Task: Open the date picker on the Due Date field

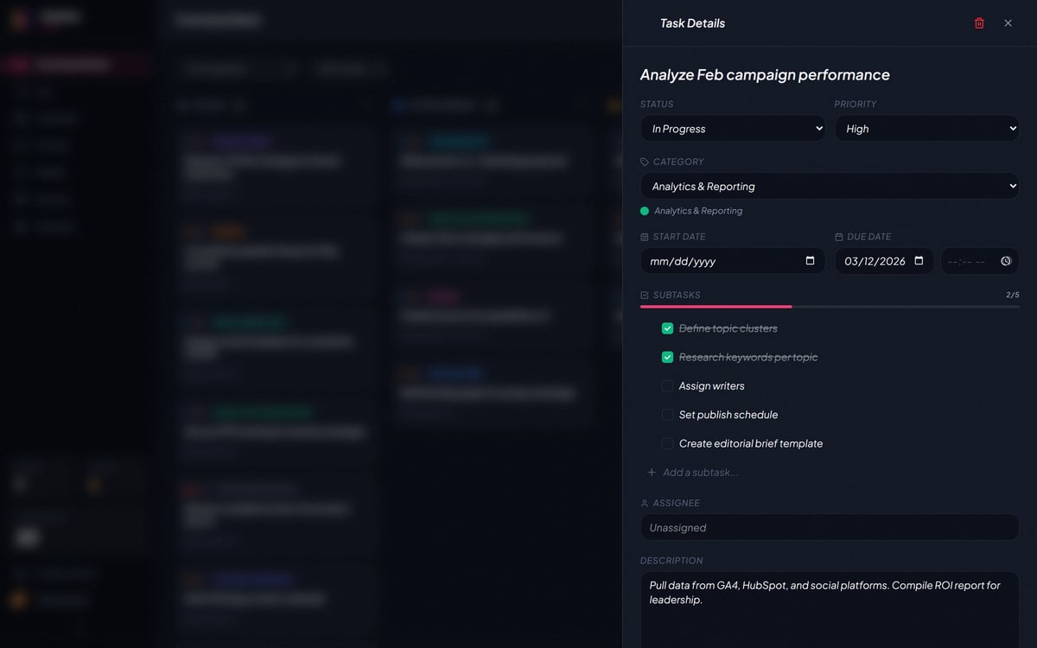Action: pyautogui.click(x=918, y=261)
